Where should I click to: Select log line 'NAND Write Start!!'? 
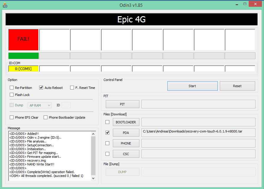32,164
